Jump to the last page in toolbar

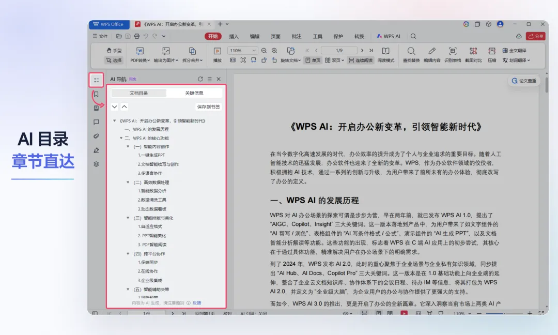coord(371,51)
